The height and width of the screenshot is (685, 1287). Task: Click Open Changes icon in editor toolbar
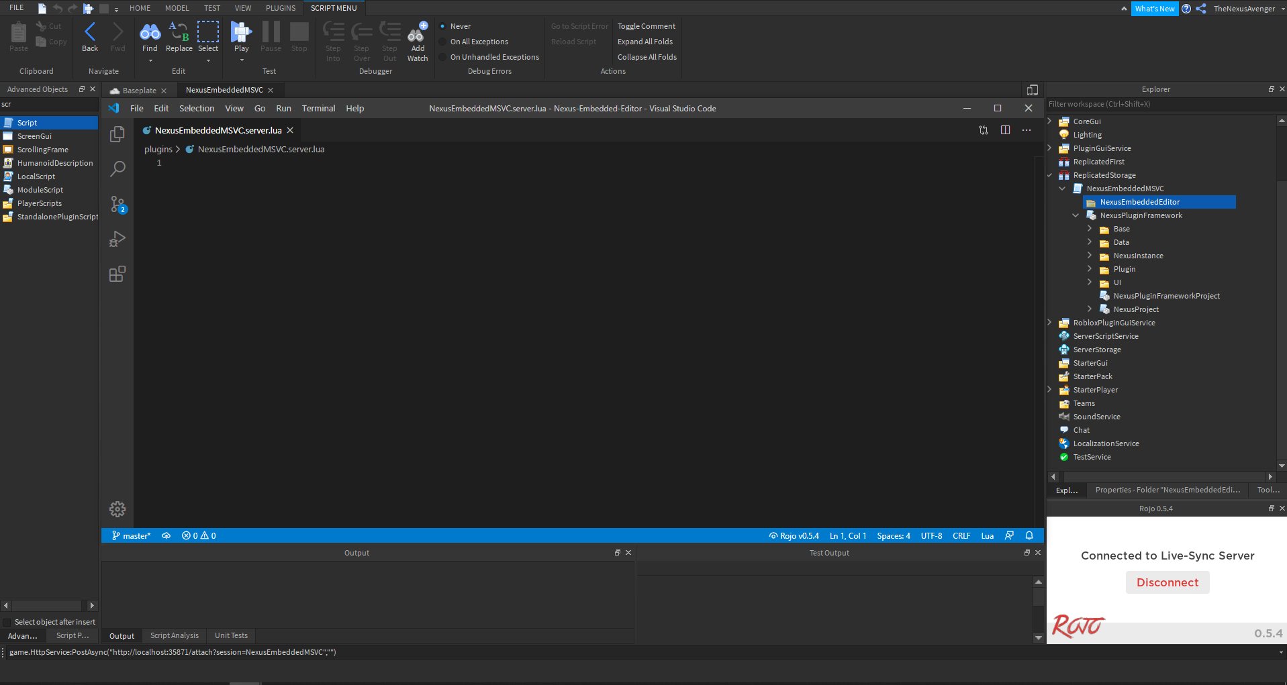tap(984, 130)
